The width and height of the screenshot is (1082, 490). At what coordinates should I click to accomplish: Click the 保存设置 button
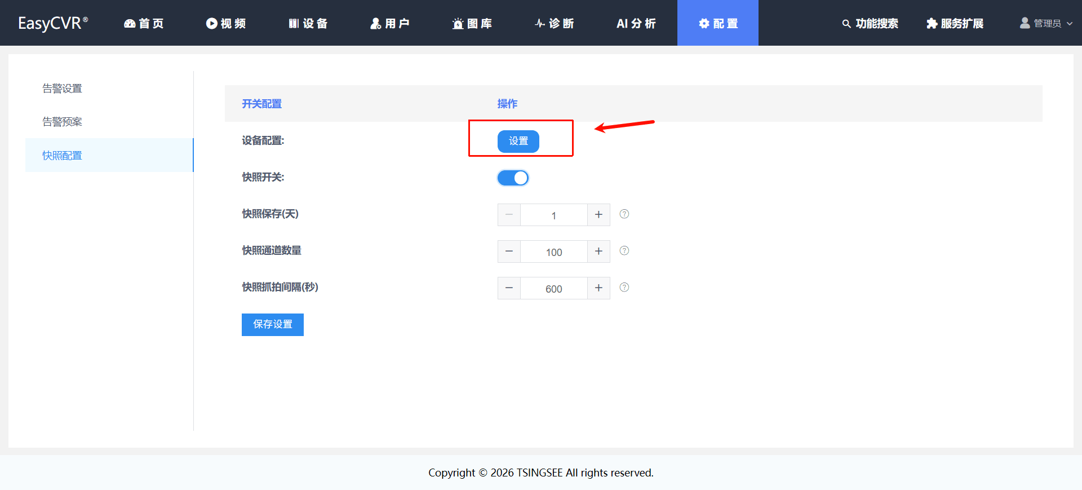coord(273,325)
